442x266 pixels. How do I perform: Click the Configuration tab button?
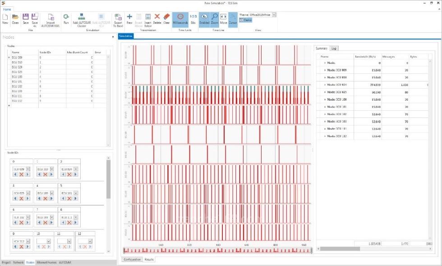(x=132, y=259)
